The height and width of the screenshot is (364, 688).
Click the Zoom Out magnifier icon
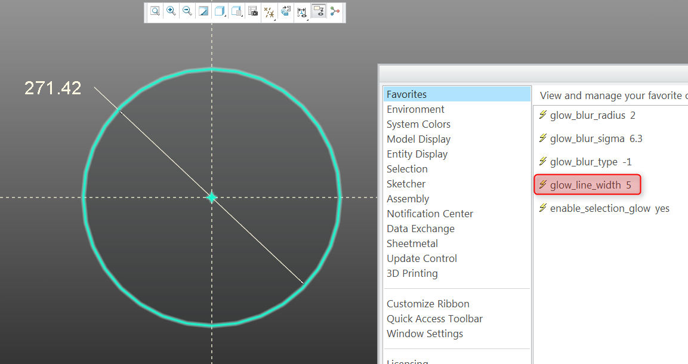(x=187, y=11)
